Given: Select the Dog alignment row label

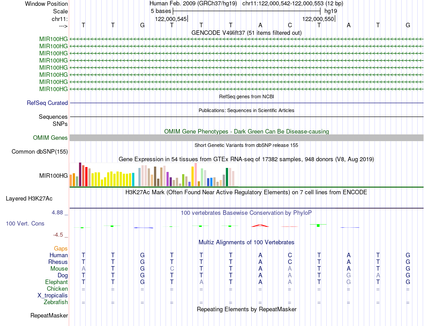Looking at the screenshot, I should coord(63,276).
